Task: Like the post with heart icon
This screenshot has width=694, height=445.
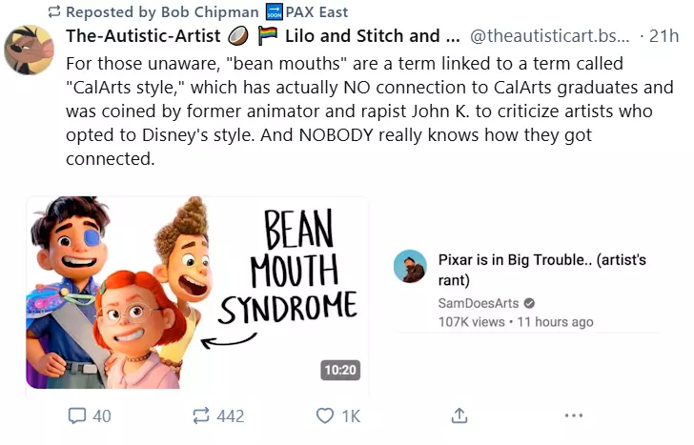Action: [x=325, y=415]
